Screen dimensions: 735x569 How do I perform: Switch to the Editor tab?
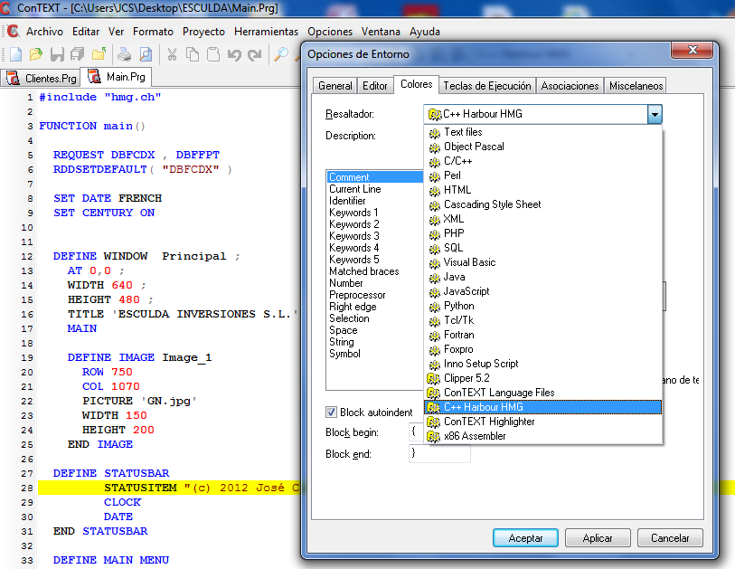pos(375,86)
